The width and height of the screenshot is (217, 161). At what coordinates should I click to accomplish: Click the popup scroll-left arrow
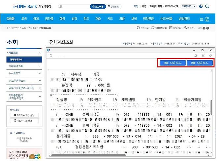click(x=50, y=155)
